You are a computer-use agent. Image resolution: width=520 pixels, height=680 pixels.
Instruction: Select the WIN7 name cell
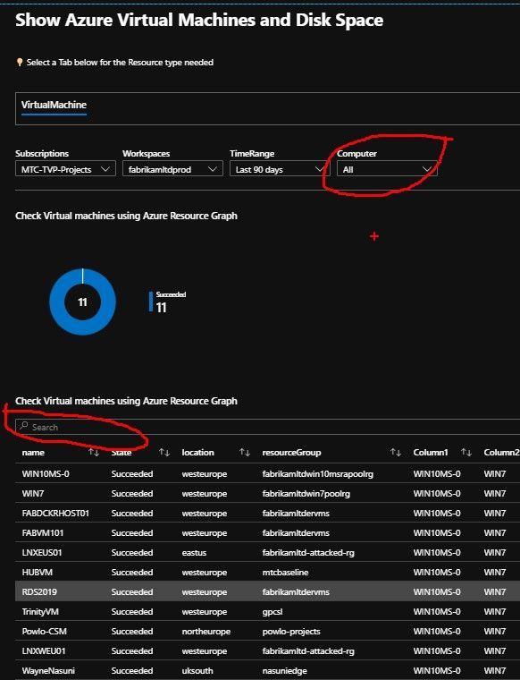pos(33,494)
